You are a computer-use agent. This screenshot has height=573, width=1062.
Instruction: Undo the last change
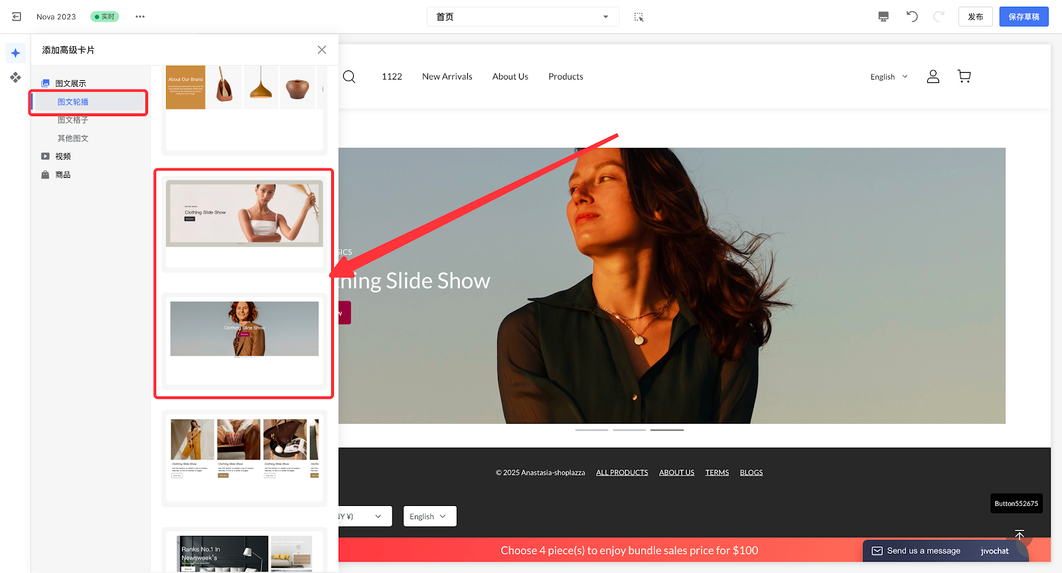pyautogui.click(x=912, y=17)
